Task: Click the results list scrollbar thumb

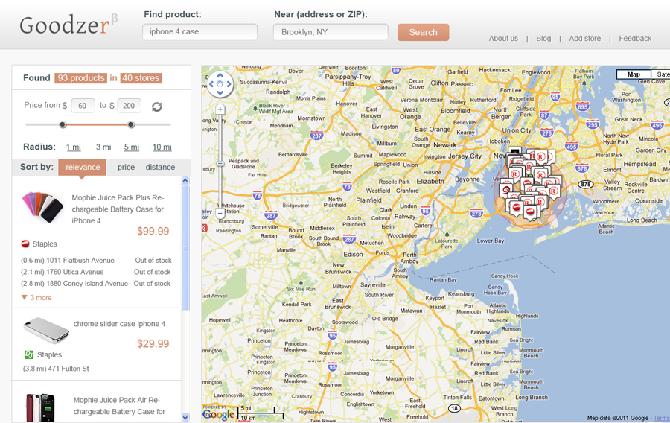Action: (x=185, y=248)
